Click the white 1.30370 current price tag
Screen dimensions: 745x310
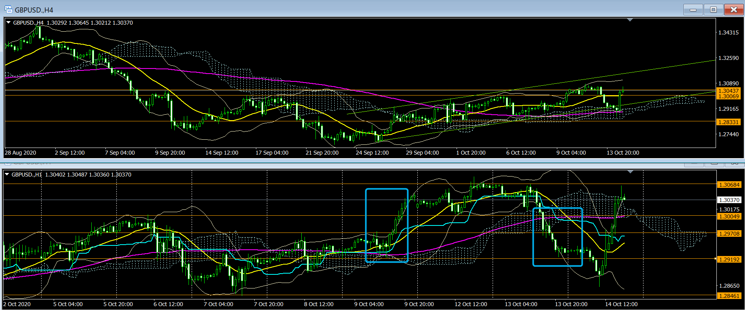pos(729,200)
